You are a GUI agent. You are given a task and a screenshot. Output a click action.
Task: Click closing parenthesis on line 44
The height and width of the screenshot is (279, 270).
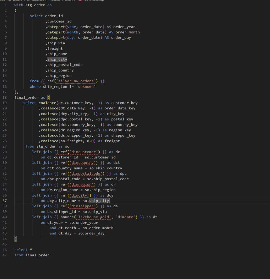(x=15, y=239)
